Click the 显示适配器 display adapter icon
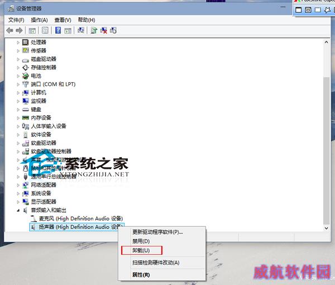335x285 pixels. [26, 202]
